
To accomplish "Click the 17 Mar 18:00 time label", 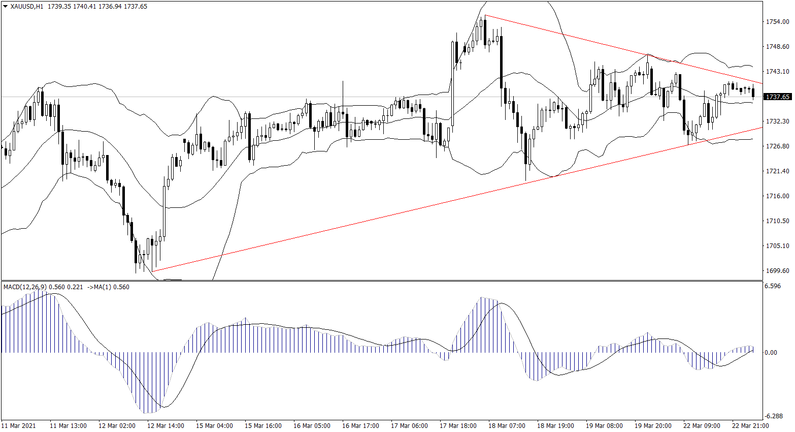I will point(458,426).
